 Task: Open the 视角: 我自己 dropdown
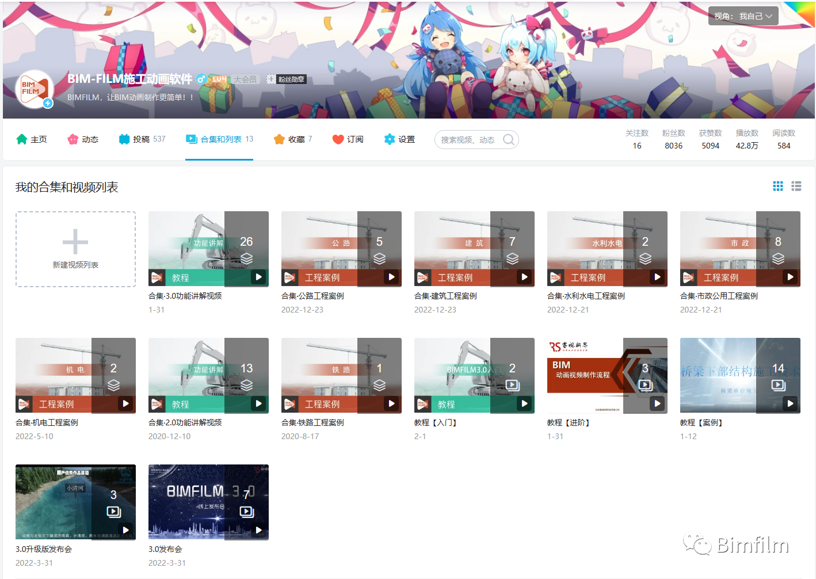coord(743,16)
